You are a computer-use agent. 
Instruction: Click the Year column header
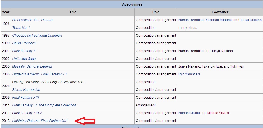6,12
